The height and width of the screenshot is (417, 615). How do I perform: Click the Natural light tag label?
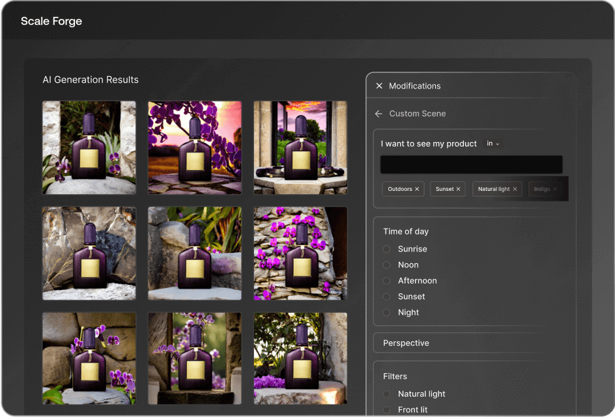[493, 189]
